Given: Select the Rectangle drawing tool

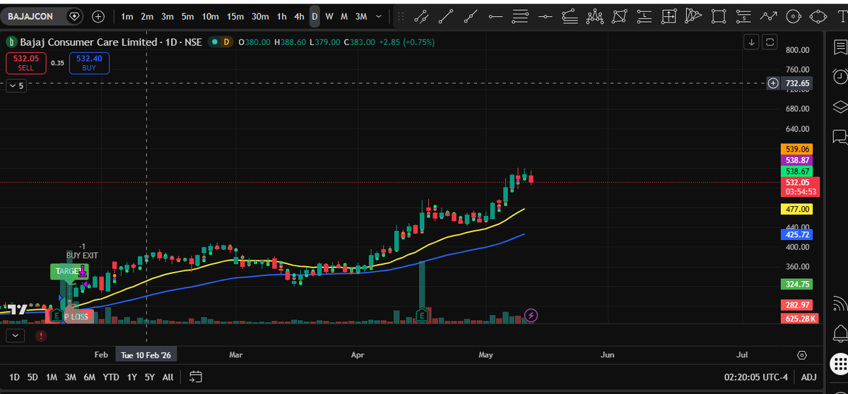Looking at the screenshot, I should [x=719, y=16].
